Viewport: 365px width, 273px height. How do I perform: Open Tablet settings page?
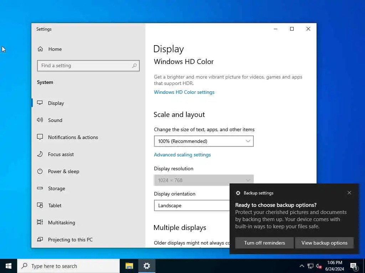[88, 205]
